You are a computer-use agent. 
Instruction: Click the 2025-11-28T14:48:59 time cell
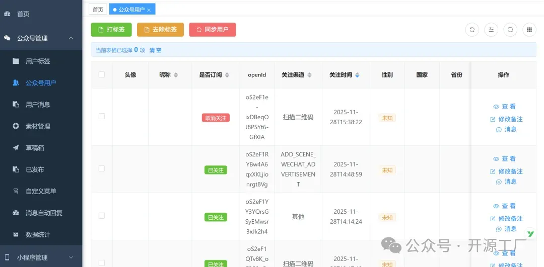[346, 169]
